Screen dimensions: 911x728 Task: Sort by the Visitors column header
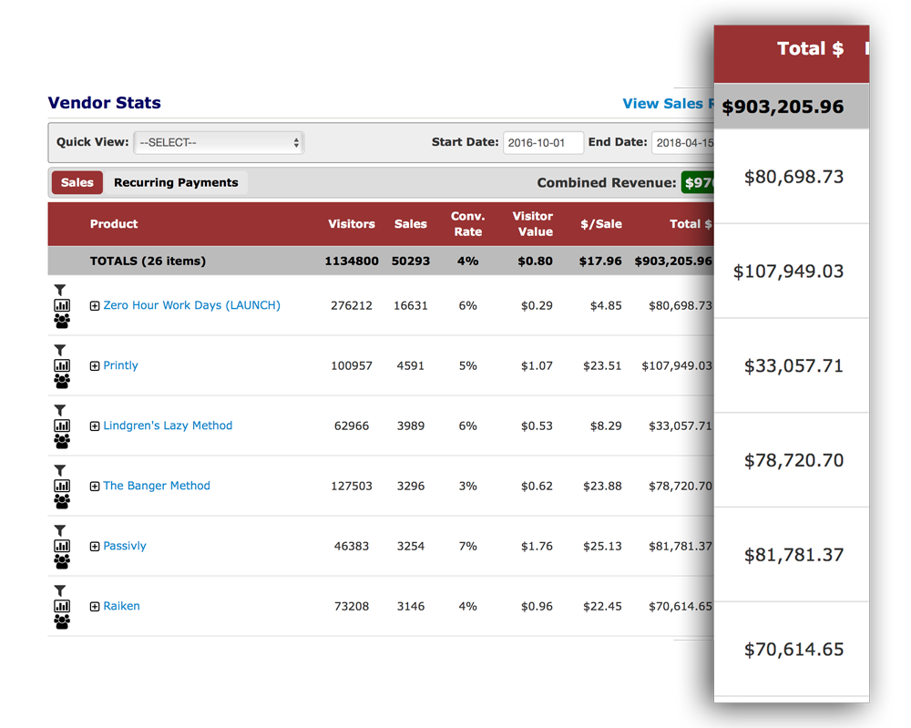pos(352,224)
